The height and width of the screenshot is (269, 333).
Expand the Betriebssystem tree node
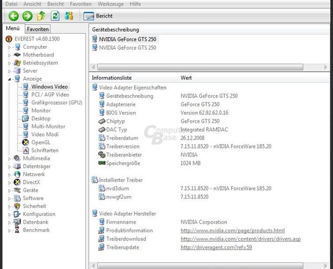point(9,63)
